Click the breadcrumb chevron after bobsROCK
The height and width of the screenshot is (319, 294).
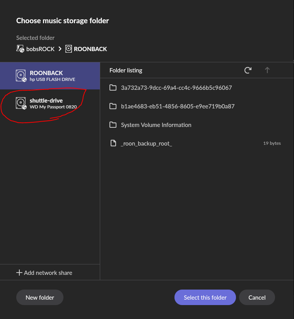tap(60, 49)
